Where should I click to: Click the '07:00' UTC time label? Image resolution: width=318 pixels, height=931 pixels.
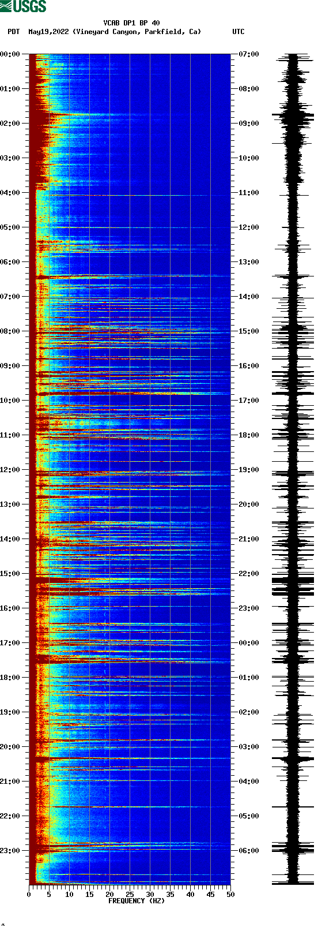(249, 54)
